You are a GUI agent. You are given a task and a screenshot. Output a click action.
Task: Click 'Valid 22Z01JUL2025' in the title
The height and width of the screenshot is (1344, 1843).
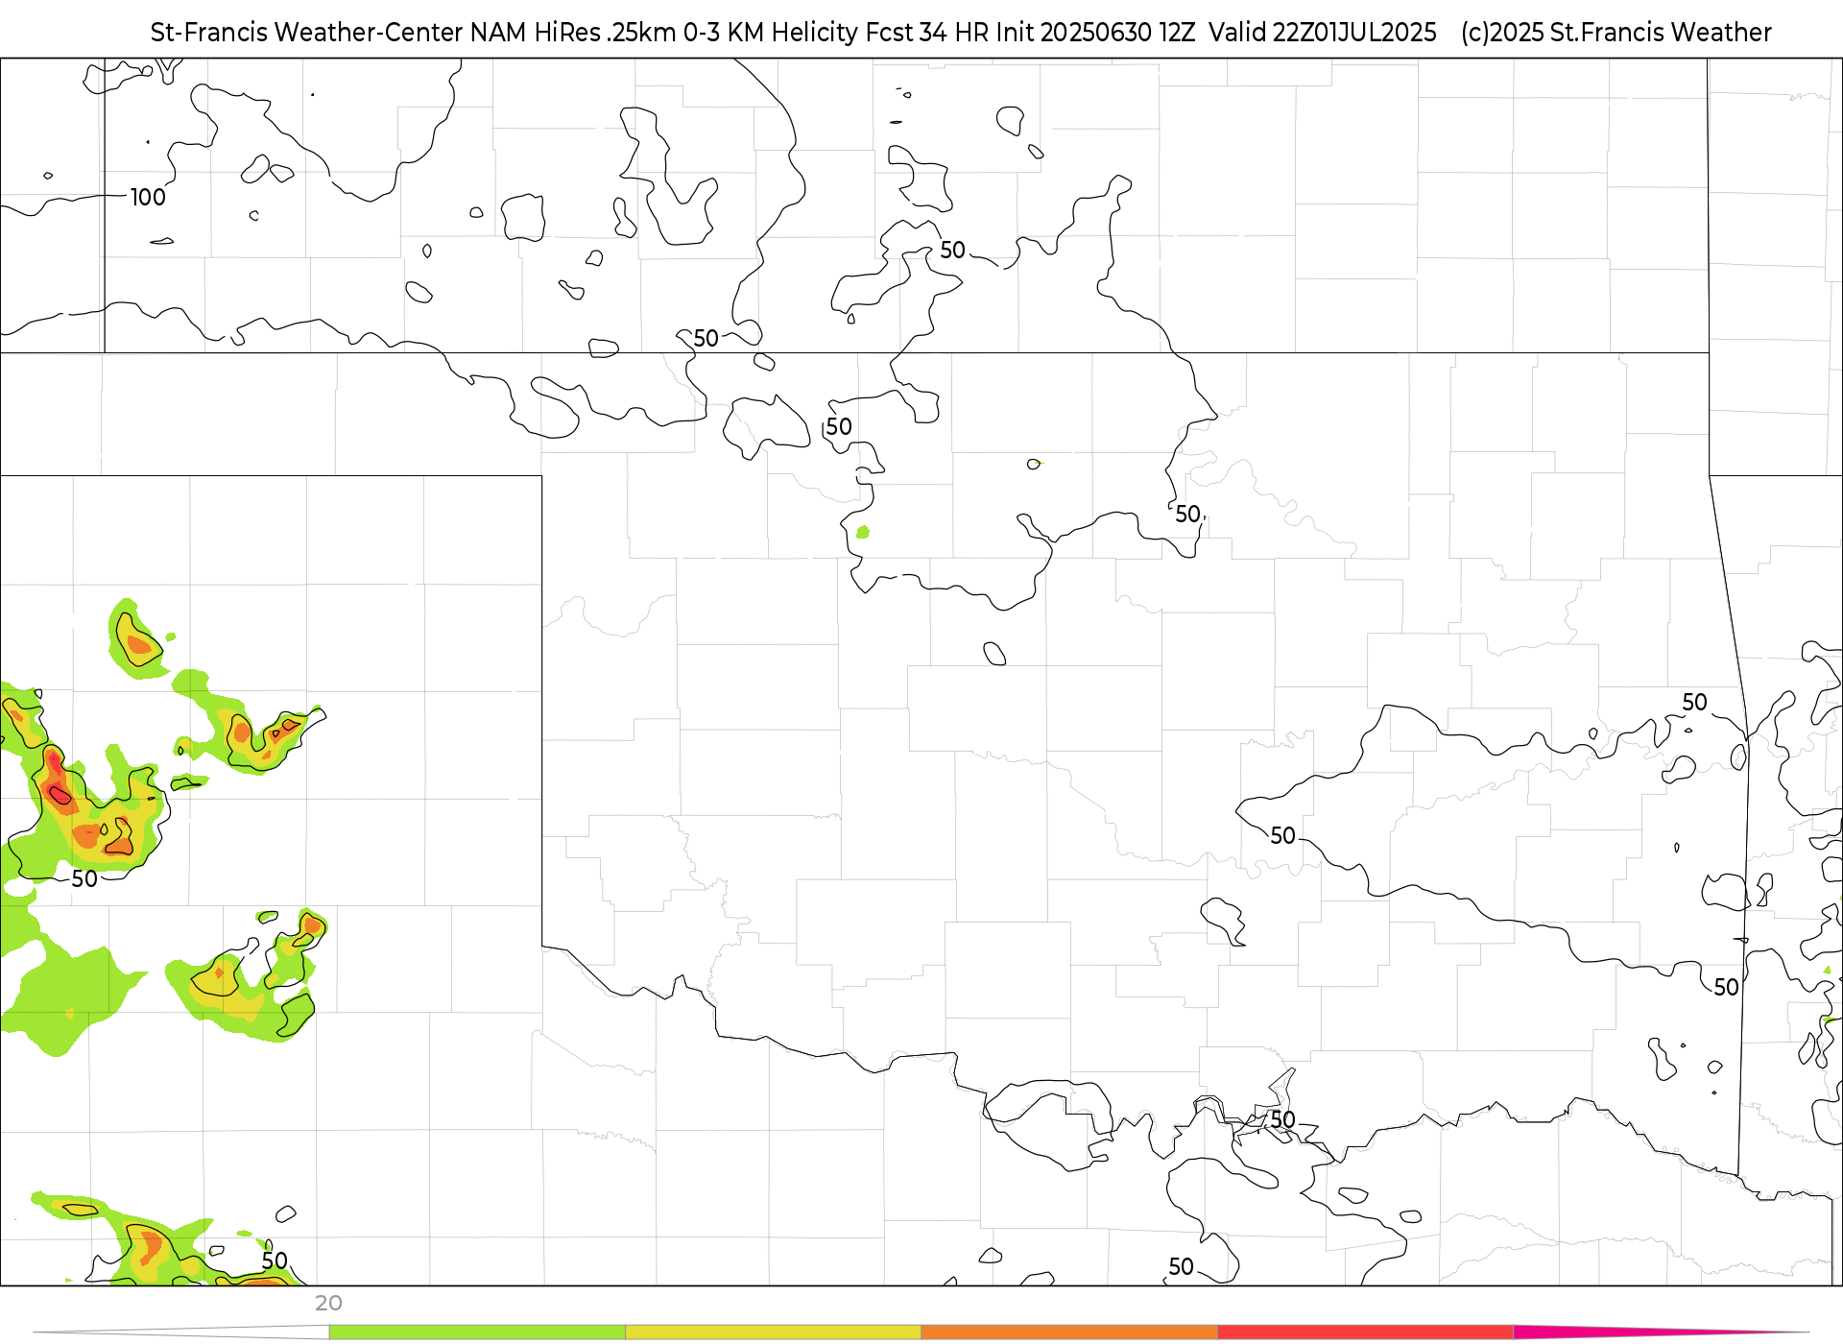(x=1323, y=33)
